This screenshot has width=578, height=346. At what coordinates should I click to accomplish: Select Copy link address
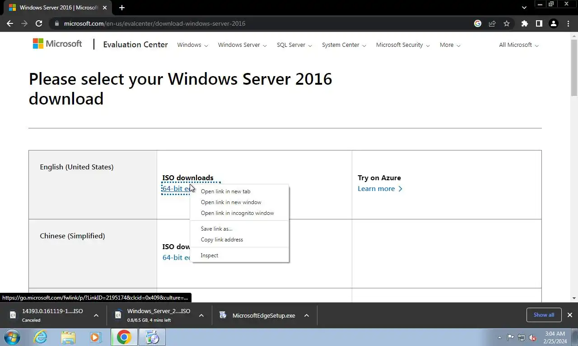[239, 240]
